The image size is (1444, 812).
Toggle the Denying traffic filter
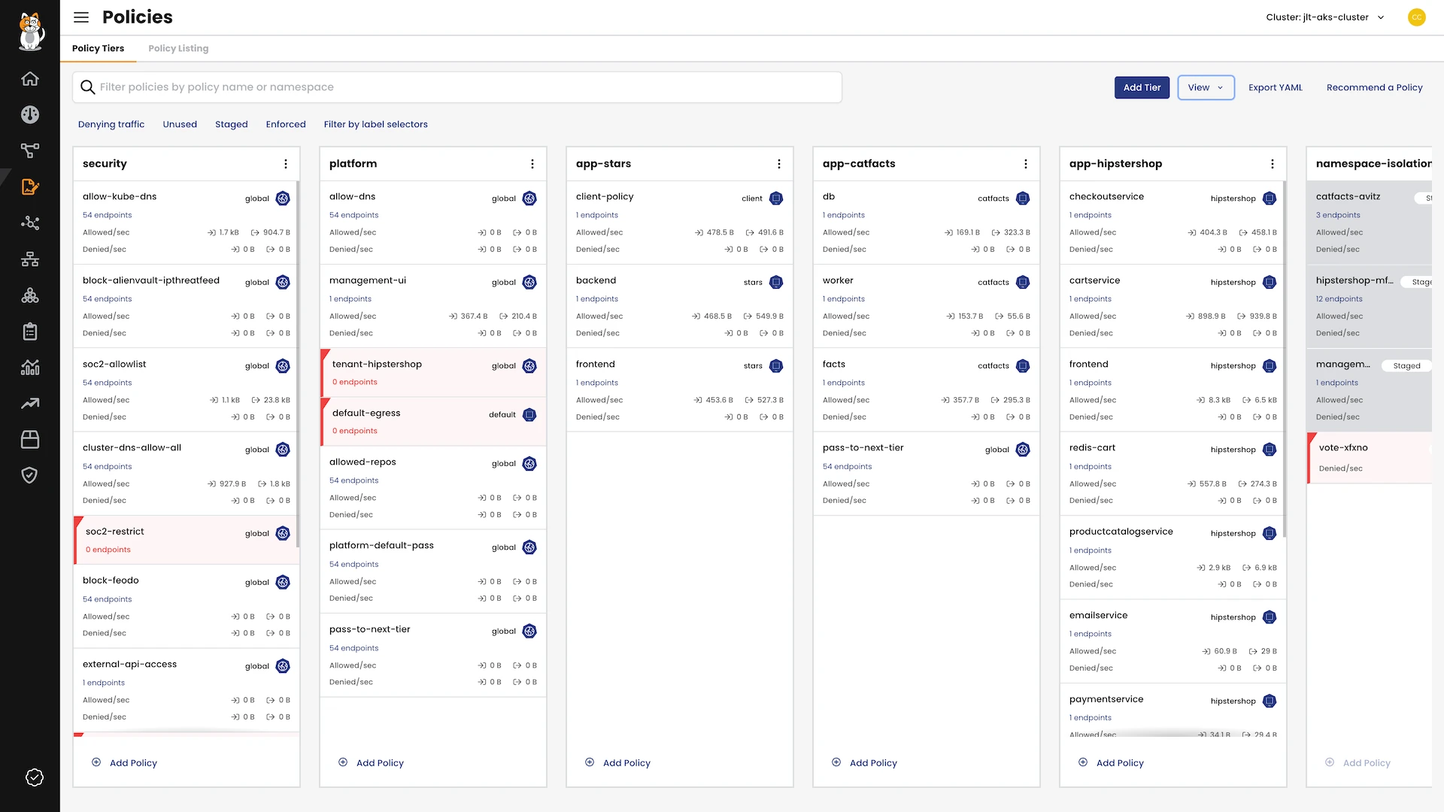(x=111, y=125)
